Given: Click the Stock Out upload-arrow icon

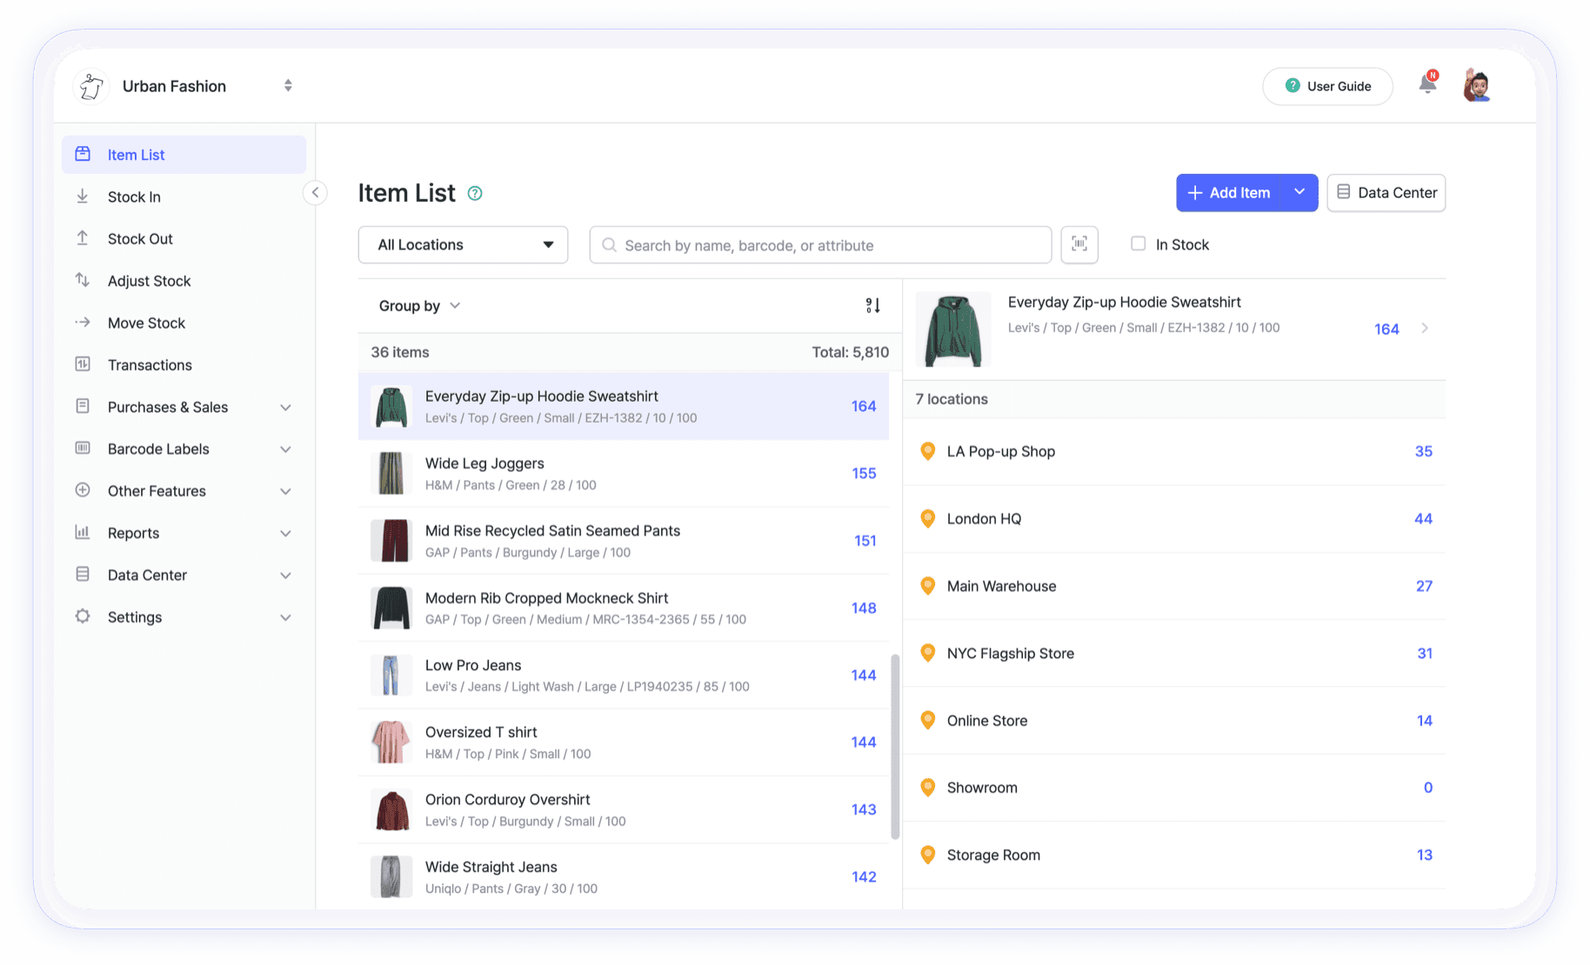Looking at the screenshot, I should pos(83,238).
